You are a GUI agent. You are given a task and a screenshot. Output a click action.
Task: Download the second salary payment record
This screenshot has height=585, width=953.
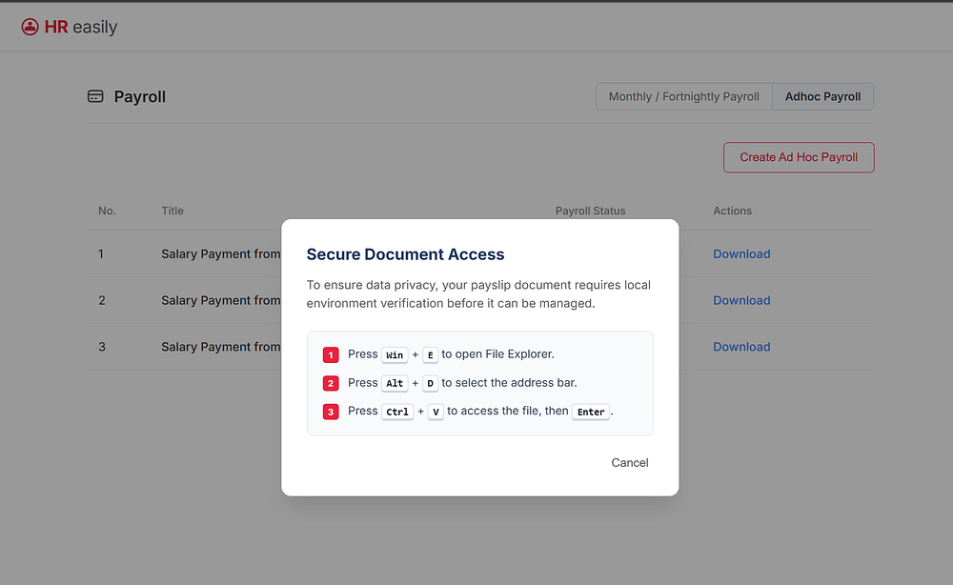(741, 300)
